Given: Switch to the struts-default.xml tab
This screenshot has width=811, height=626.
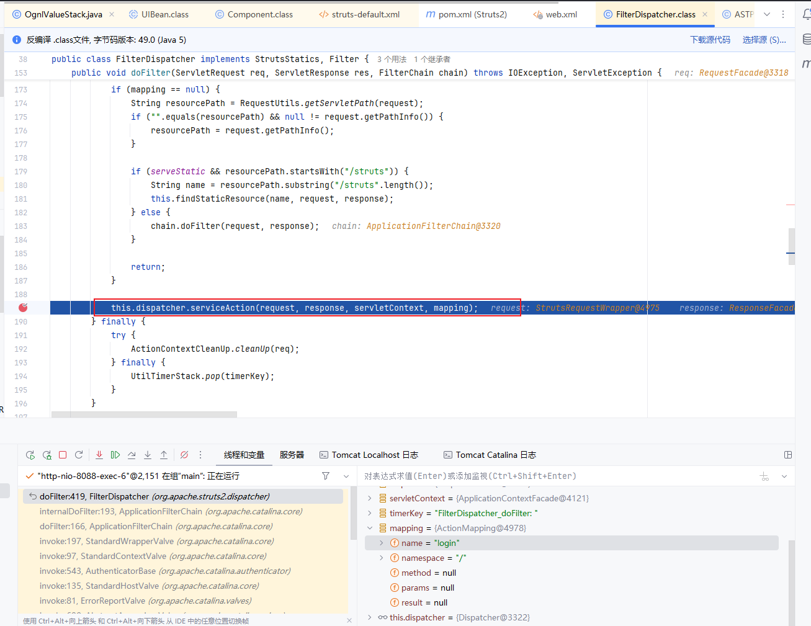Looking at the screenshot, I should click(x=359, y=14).
